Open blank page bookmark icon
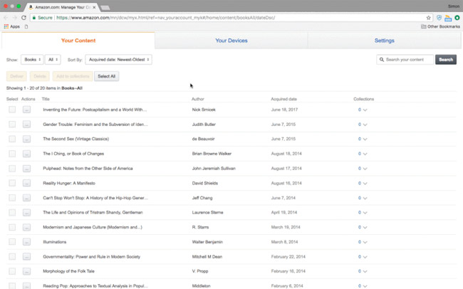 (26, 26)
